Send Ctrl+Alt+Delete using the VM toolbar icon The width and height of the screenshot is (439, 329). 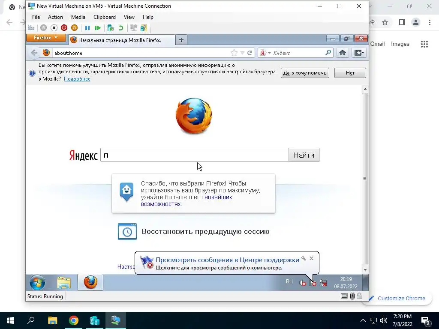click(31, 28)
